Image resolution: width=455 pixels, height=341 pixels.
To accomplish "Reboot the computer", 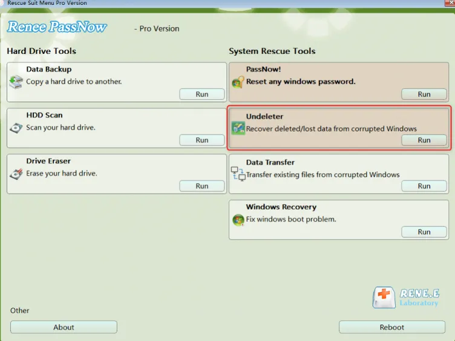I will click(391, 327).
